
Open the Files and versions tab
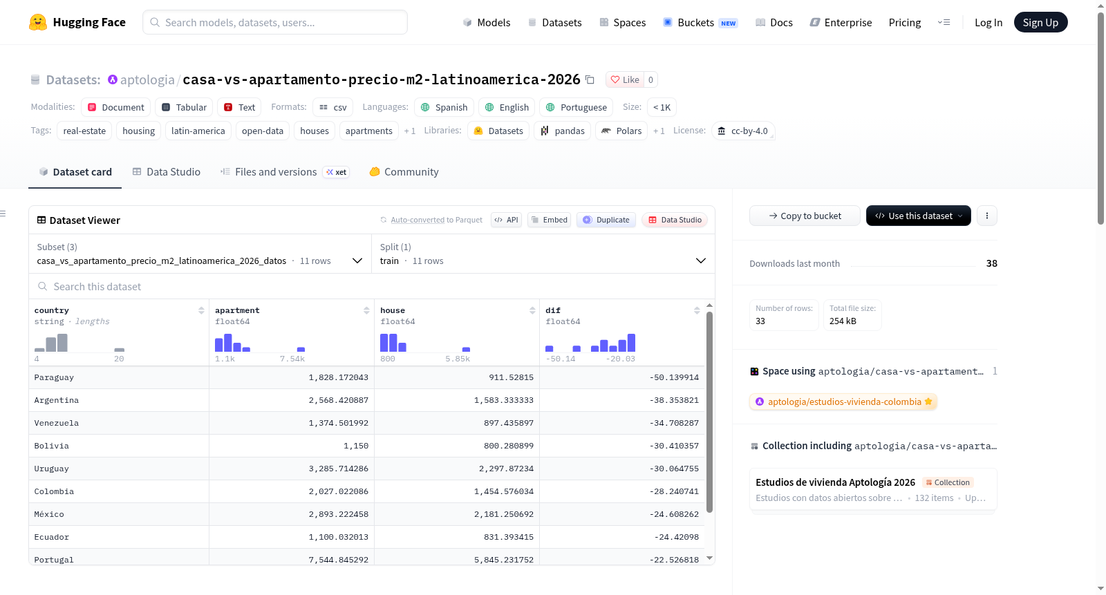(x=284, y=172)
